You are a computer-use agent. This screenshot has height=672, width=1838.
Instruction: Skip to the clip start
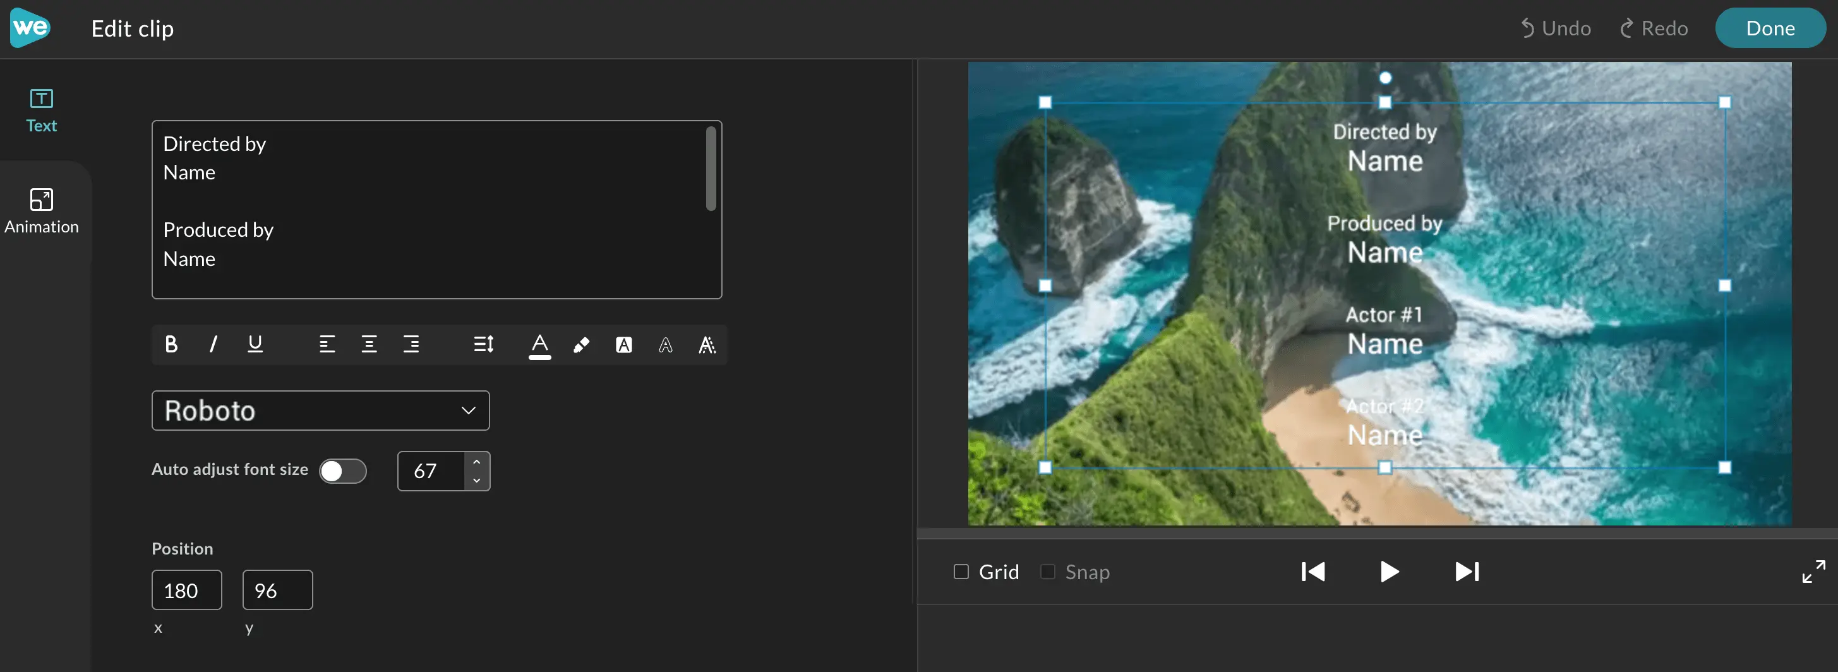click(1313, 572)
